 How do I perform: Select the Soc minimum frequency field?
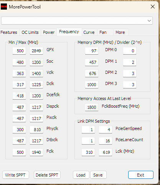[19, 62]
